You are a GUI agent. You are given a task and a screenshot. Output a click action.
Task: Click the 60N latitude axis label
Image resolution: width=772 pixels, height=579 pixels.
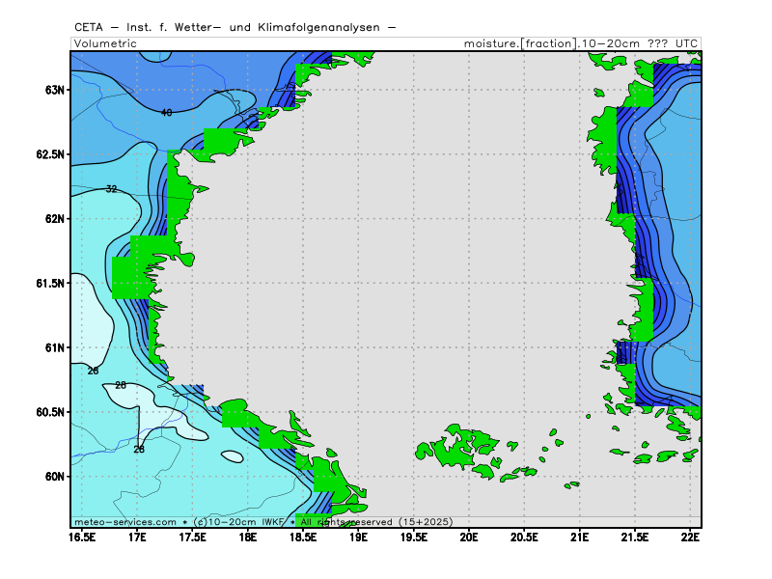54,477
